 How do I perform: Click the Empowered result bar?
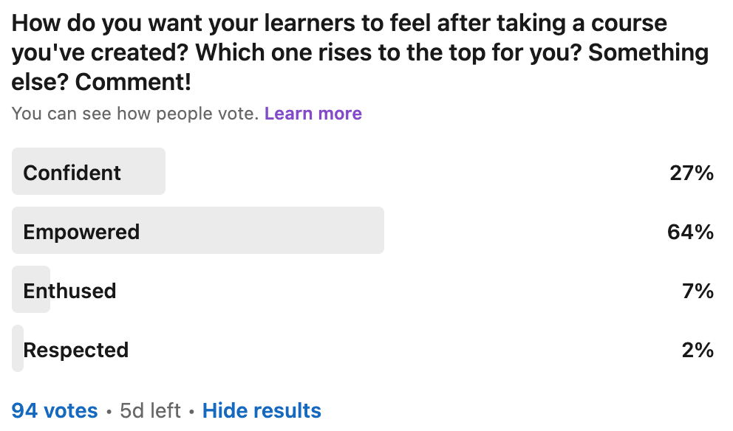(198, 230)
